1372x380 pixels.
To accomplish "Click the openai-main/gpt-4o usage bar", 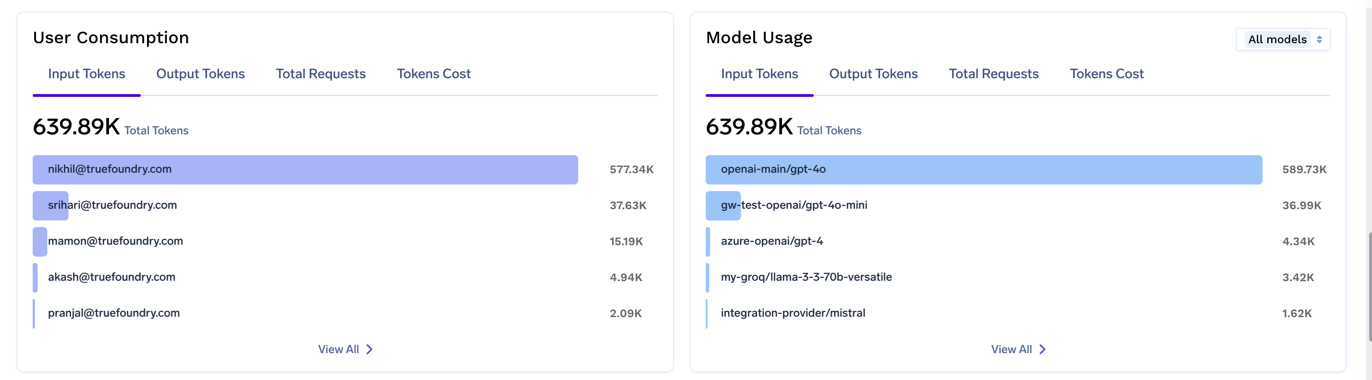I will 984,170.
